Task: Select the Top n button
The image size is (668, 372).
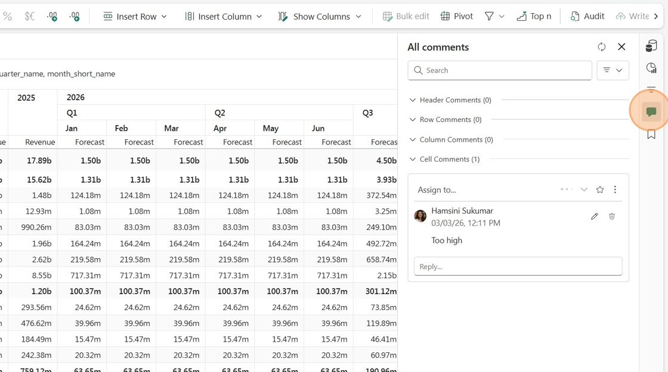Action: pyautogui.click(x=534, y=16)
